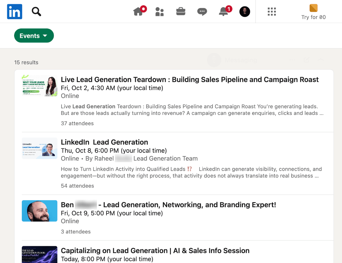Screen dimensions: 342x263
Task: Click the LinkedIn Lead Generation event thumbnail
Action: point(39,148)
